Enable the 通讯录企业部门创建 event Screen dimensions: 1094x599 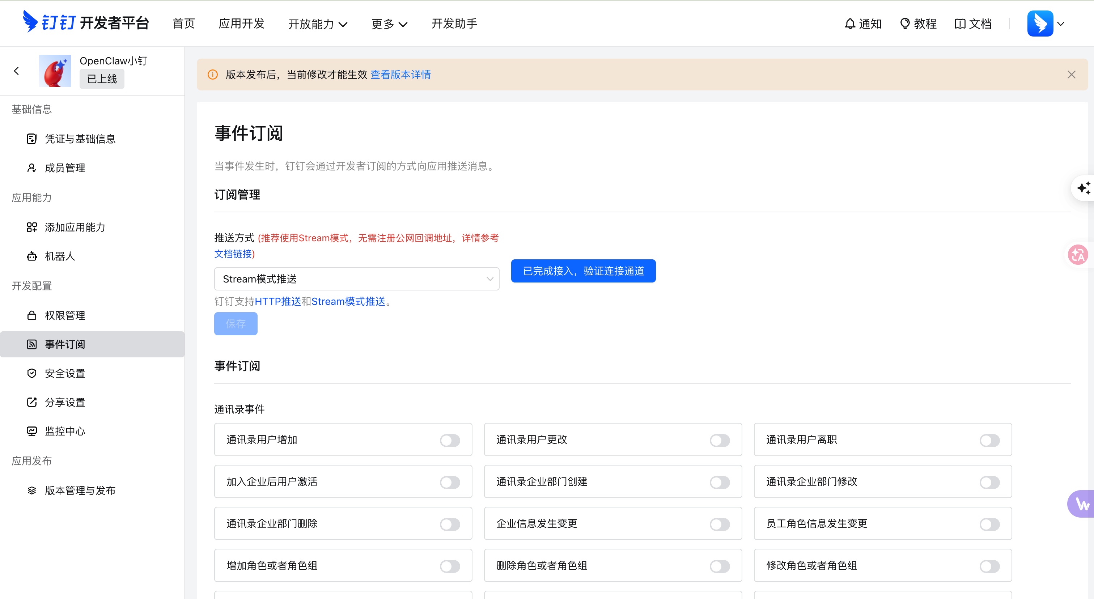pyautogui.click(x=719, y=482)
